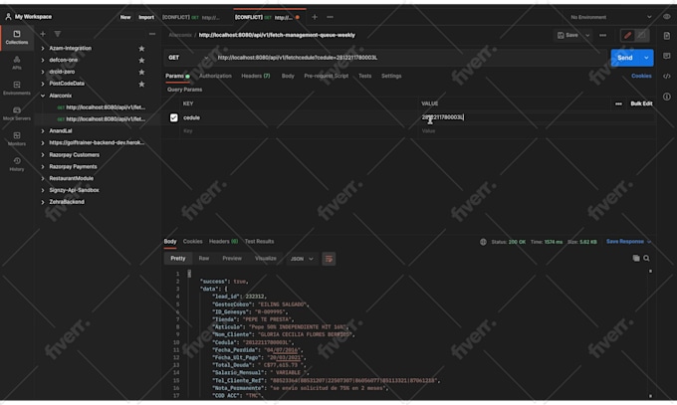The image size is (677, 405).
Task: Open the Environments sidebar panel
Action: point(17,89)
